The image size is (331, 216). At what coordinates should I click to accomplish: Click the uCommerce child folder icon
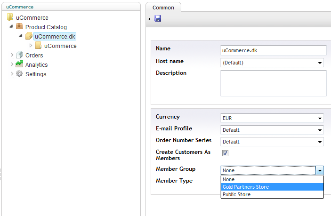(39, 45)
